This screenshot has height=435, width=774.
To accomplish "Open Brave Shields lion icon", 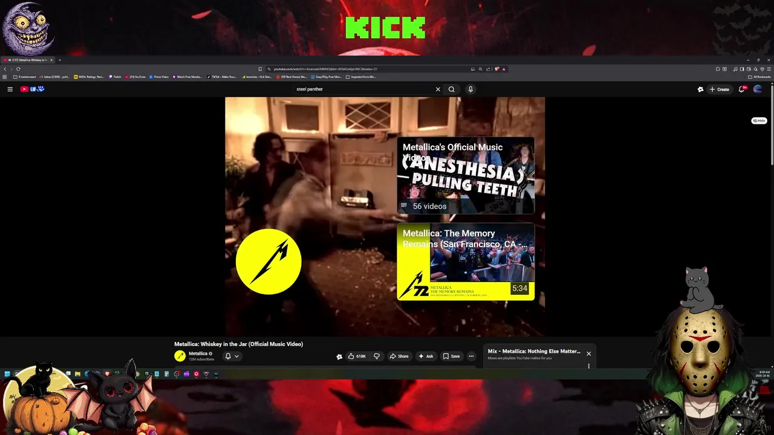I will click(496, 69).
